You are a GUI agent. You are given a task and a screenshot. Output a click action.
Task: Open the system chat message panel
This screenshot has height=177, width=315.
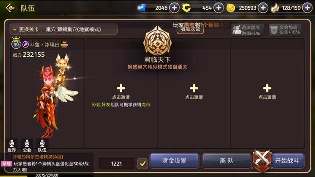(x=47, y=163)
